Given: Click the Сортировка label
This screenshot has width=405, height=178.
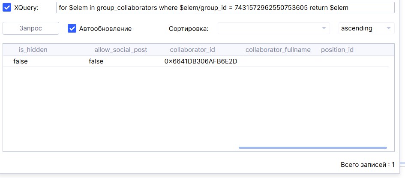Looking at the screenshot, I should coord(189,29).
